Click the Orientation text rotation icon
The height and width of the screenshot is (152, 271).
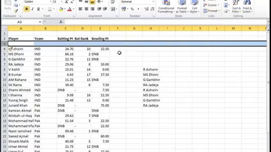point(99,2)
